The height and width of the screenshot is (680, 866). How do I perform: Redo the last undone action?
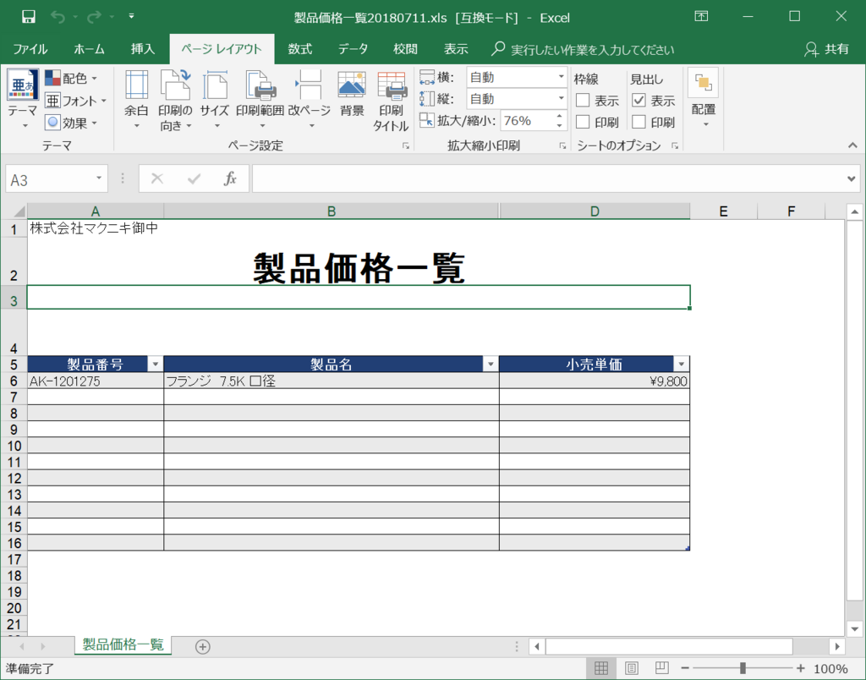point(94,17)
